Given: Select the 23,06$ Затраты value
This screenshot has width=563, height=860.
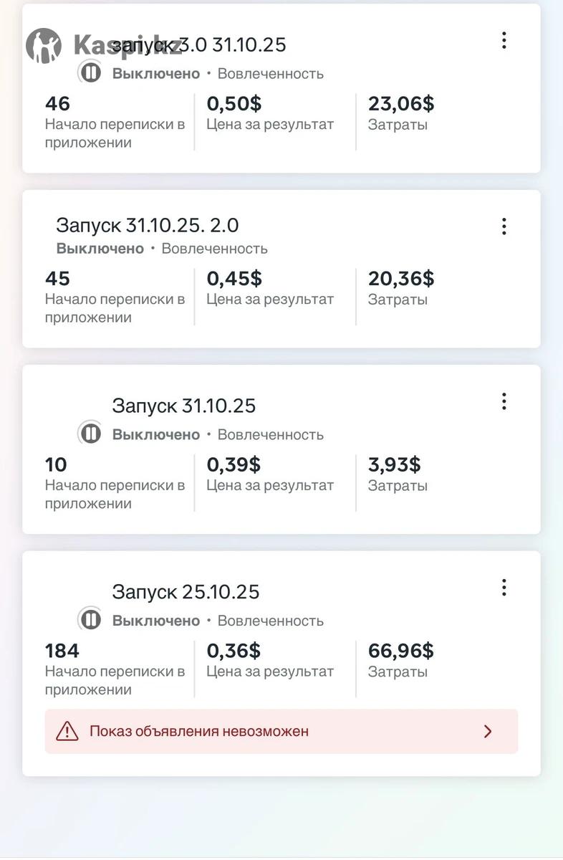Looking at the screenshot, I should point(400,104).
